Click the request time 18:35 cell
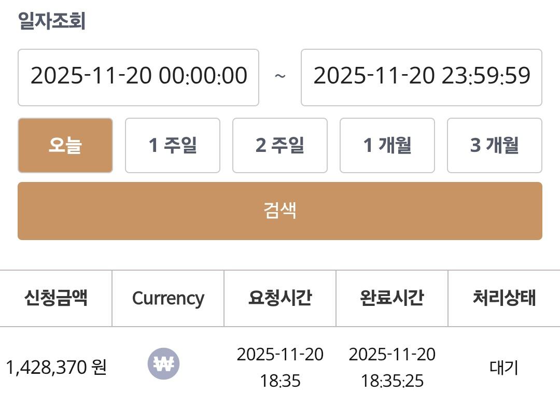Image resolution: width=560 pixels, height=407 pixels. point(280,368)
